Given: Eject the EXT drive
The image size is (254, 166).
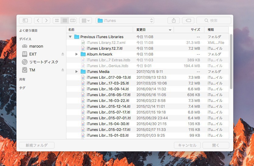Looking at the screenshot, I should (x=63, y=54).
